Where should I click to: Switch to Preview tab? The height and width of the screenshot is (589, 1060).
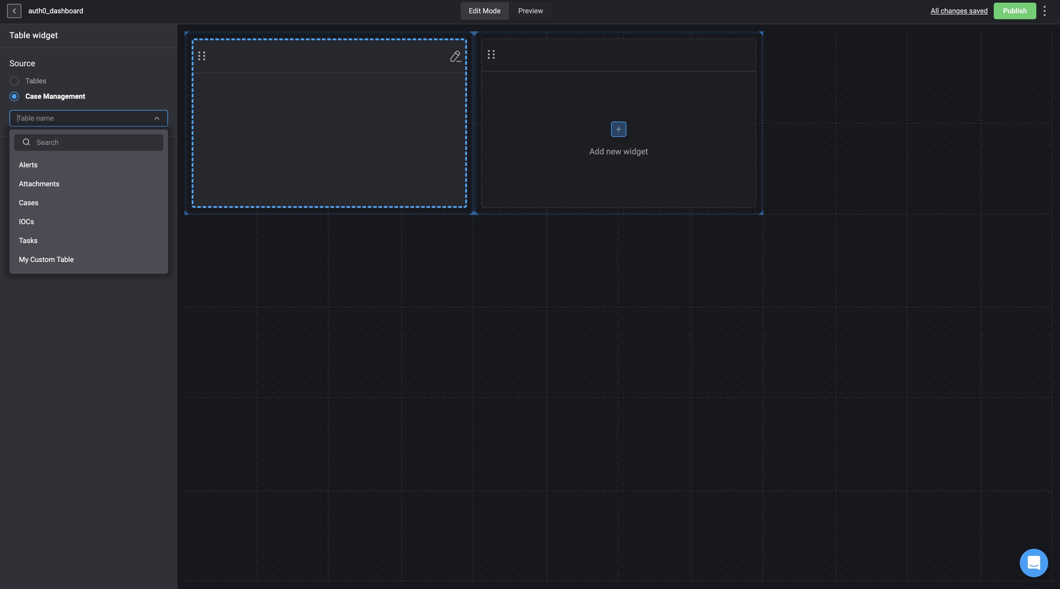pos(530,11)
